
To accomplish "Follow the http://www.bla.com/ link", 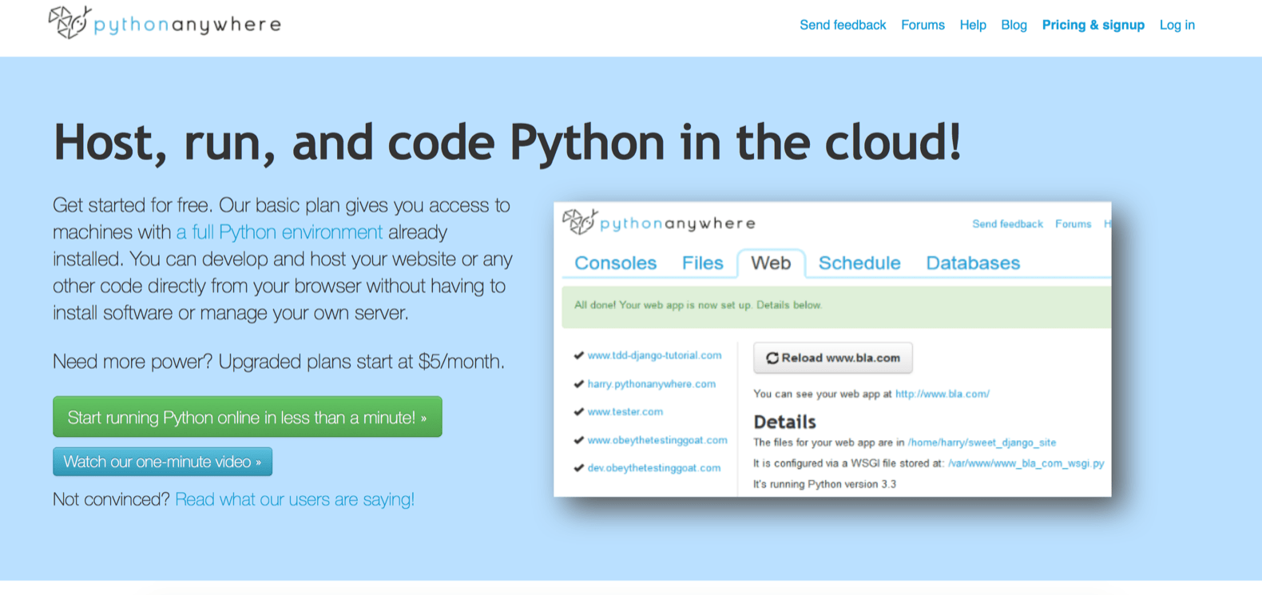I will [x=942, y=394].
